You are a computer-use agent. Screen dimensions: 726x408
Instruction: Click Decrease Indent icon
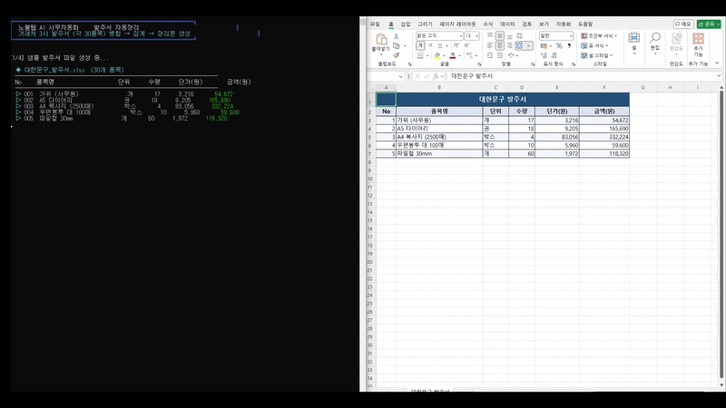[x=490, y=55]
